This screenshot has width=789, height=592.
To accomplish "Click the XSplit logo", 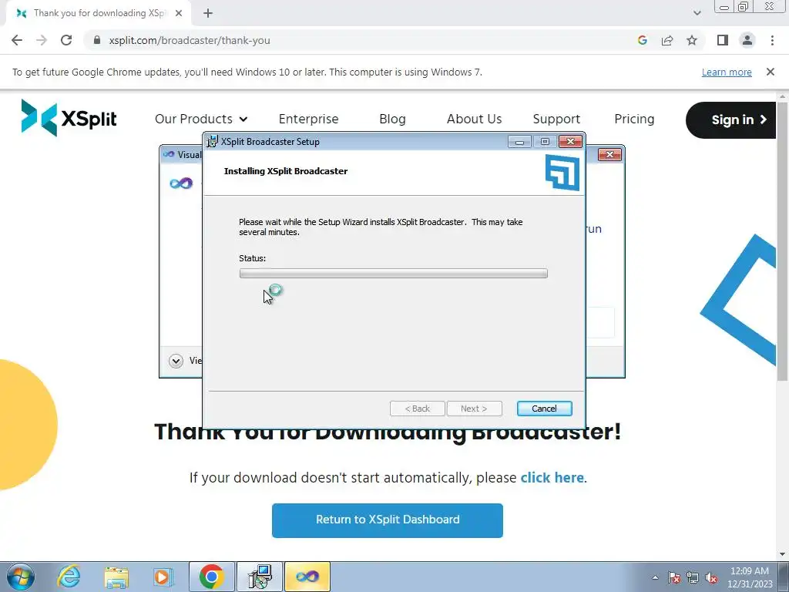I will [x=69, y=118].
